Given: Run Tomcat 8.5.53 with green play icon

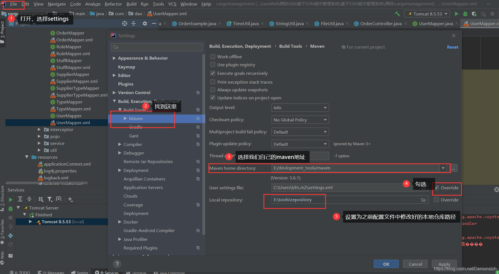Looking at the screenshot, I should 456,14.
